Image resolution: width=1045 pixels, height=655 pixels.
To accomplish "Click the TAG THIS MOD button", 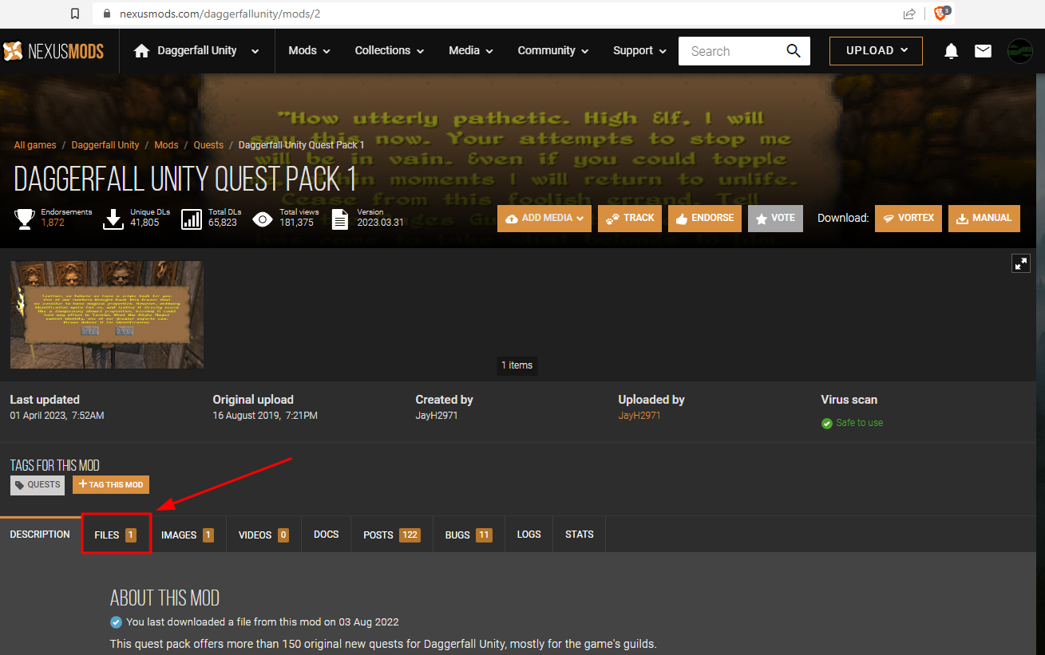I will pos(111,484).
